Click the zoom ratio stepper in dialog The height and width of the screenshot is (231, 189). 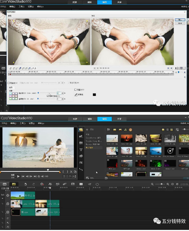point(63,93)
